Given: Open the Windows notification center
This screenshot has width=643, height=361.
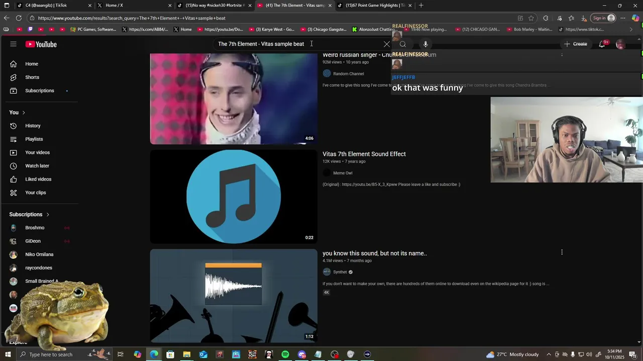Looking at the screenshot, I should click(632, 354).
